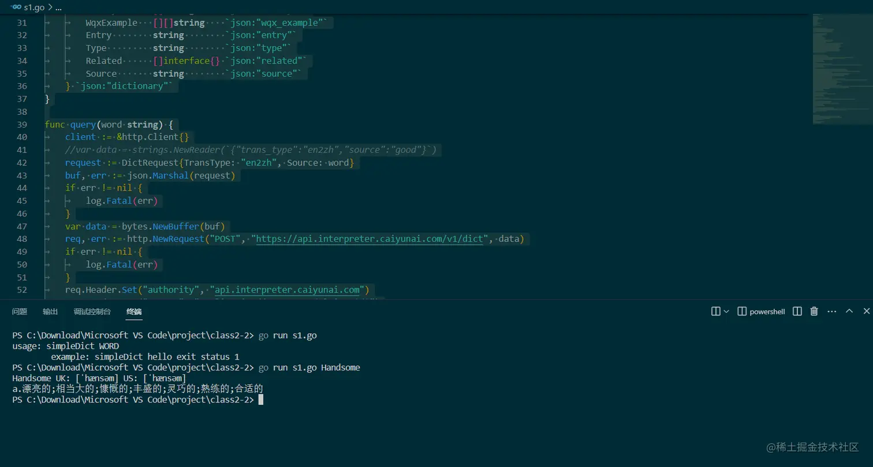The height and width of the screenshot is (467, 873).
Task: Close the terminal panel
Action: point(867,311)
